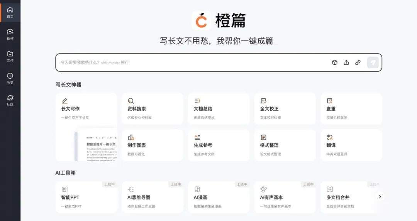Open the 翻译 translation card
The width and height of the screenshot is (417, 221).
(351, 145)
